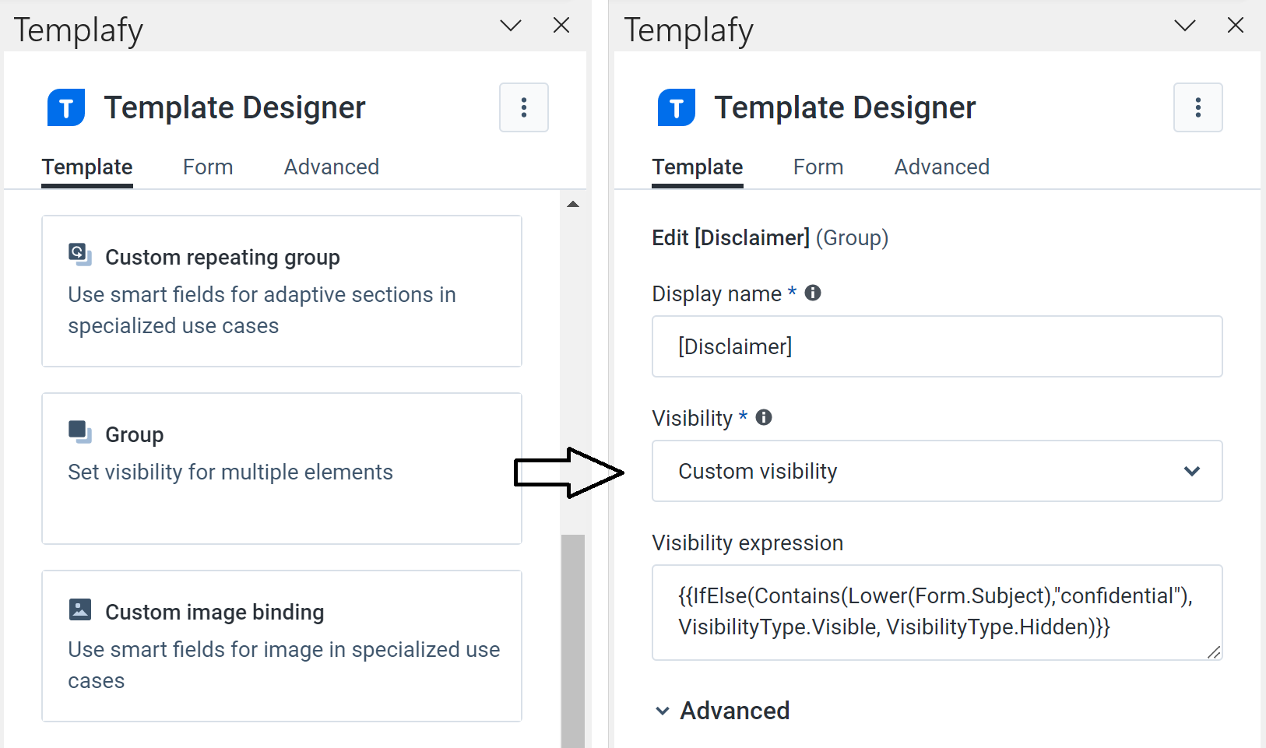Image resolution: width=1266 pixels, height=748 pixels.
Task: Collapse the left Templafy pane
Action: coord(511,25)
